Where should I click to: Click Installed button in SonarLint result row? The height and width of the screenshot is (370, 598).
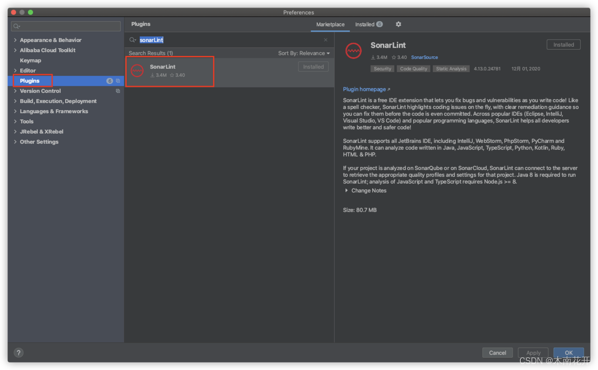point(313,67)
